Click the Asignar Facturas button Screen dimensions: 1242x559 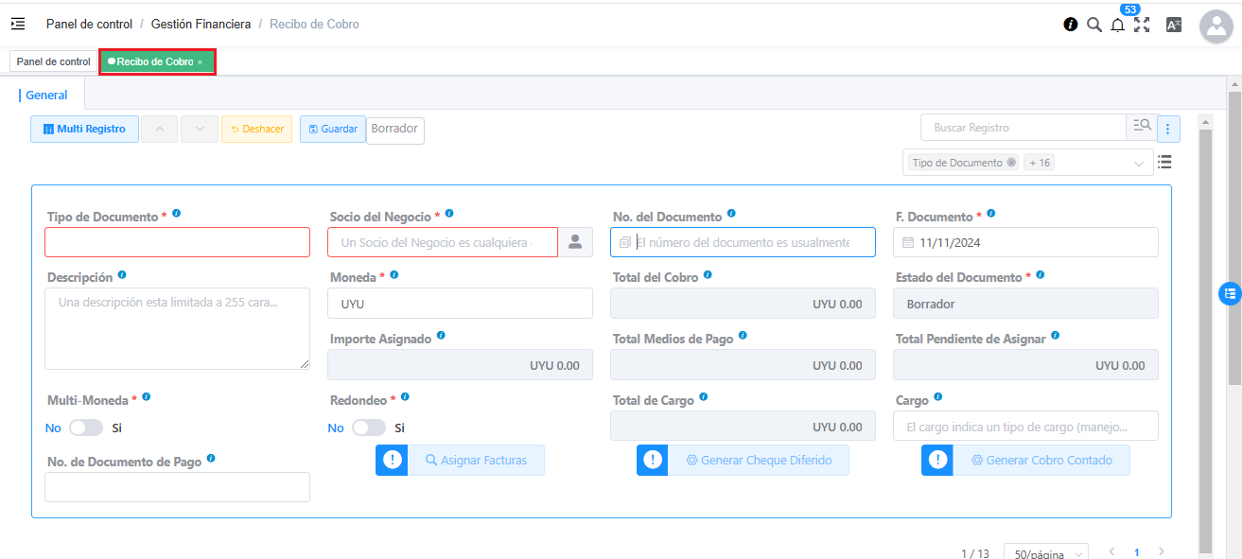point(475,460)
